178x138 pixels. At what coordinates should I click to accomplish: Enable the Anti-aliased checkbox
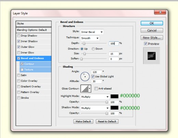(96, 88)
